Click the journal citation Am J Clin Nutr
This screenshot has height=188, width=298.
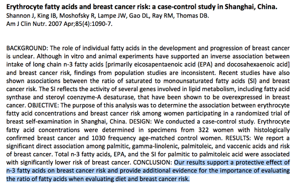click(x=59, y=24)
